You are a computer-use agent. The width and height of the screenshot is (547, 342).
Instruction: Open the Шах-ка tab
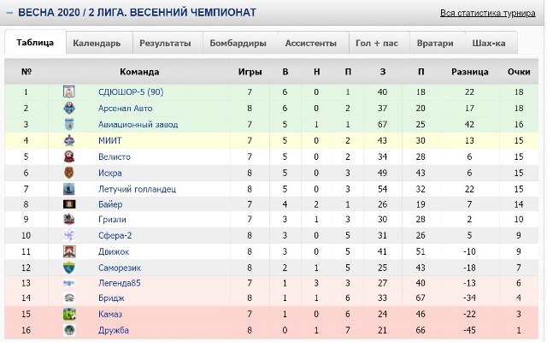[489, 44]
